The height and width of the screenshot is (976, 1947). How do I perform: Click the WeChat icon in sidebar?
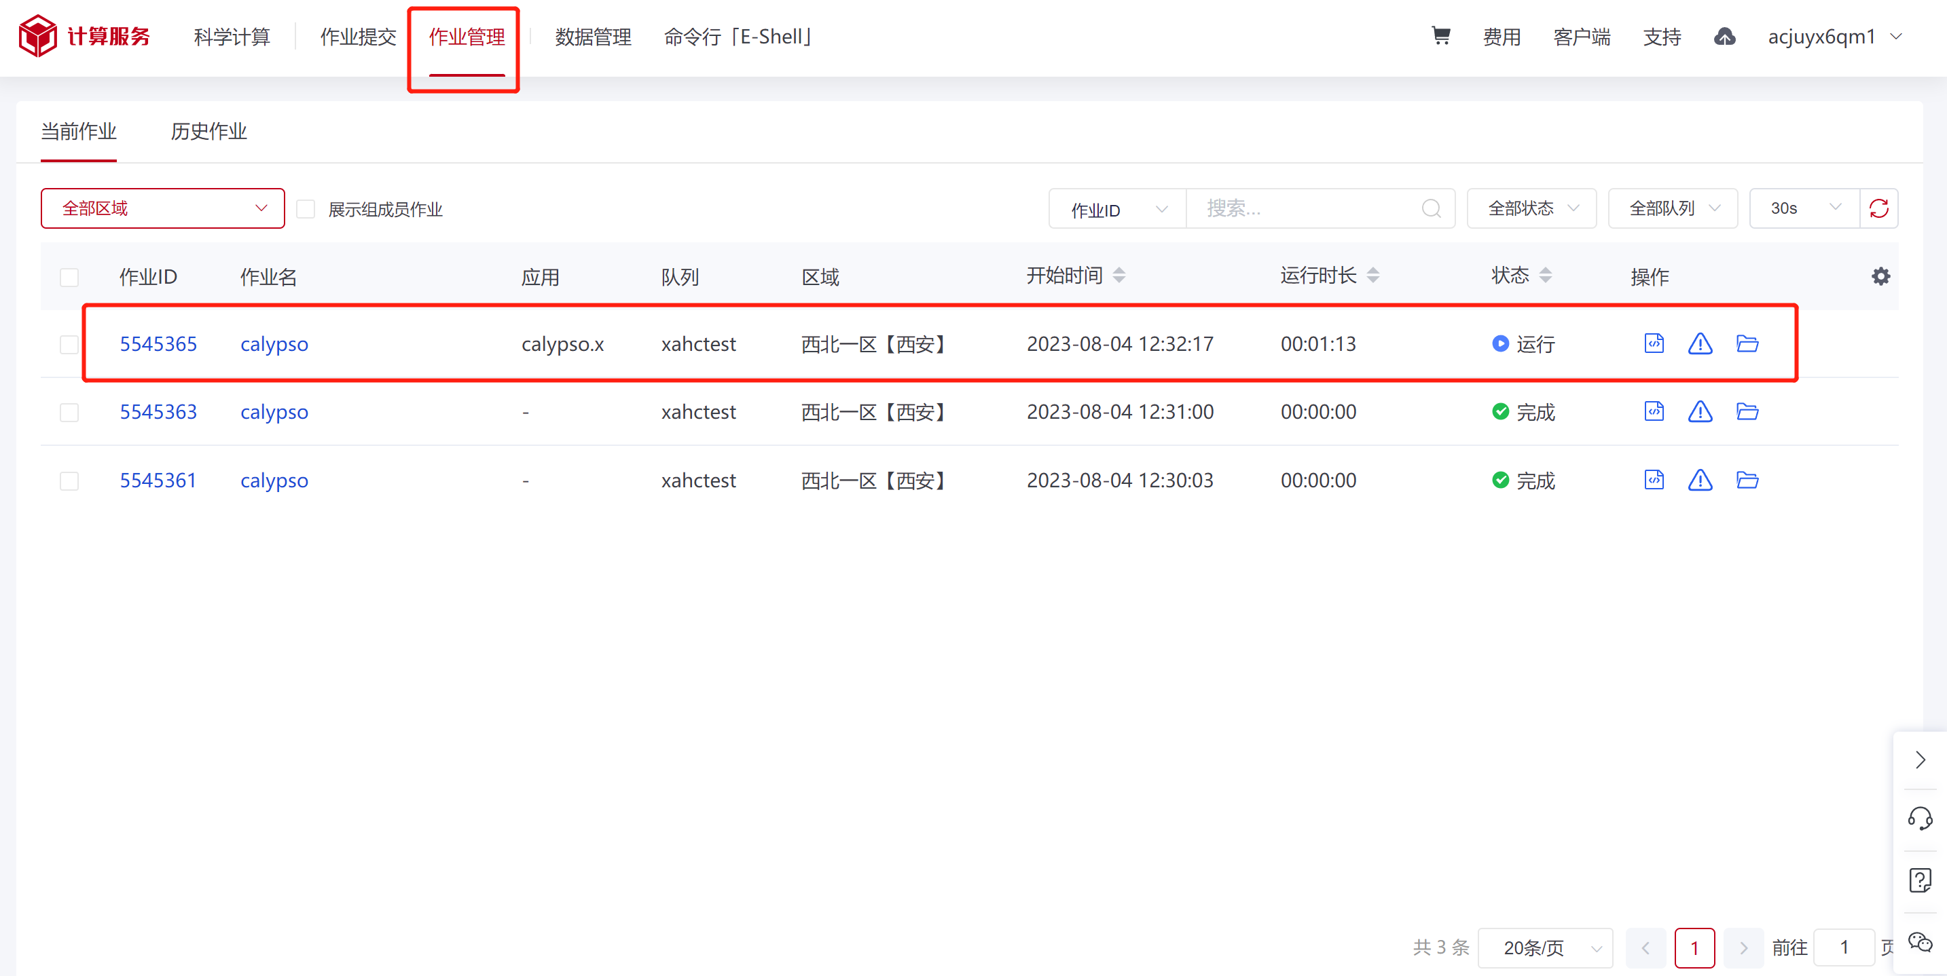[1920, 942]
